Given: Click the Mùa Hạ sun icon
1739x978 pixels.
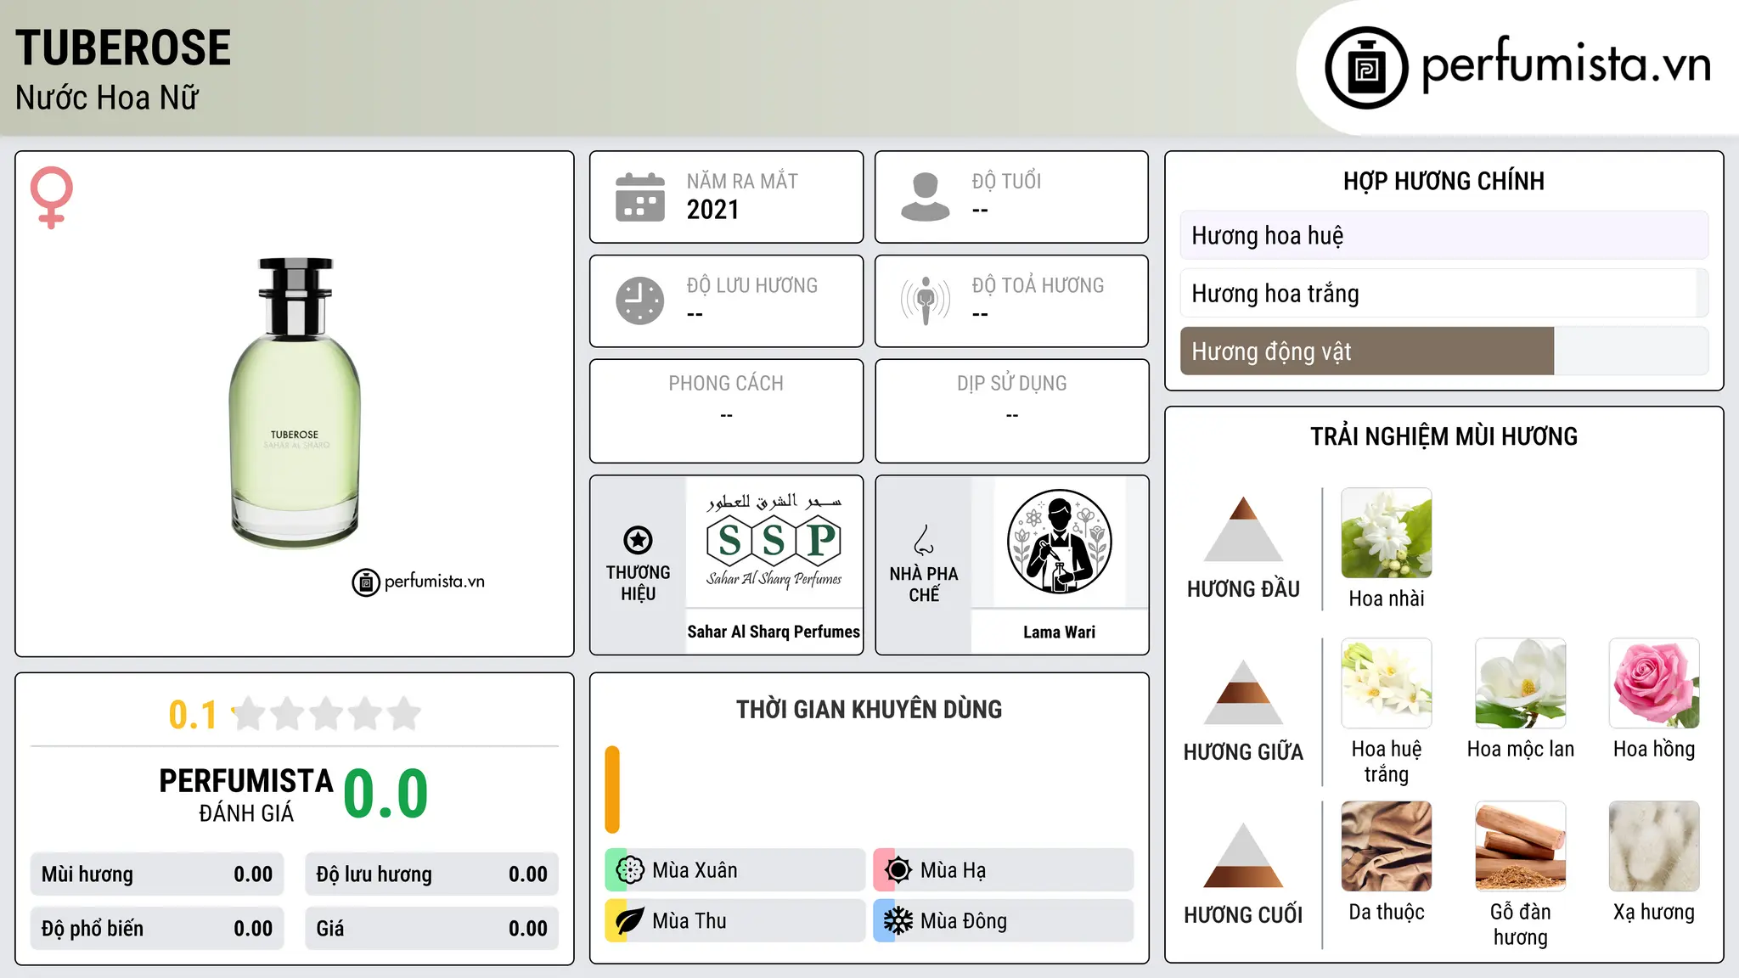Looking at the screenshot, I should tap(898, 870).
